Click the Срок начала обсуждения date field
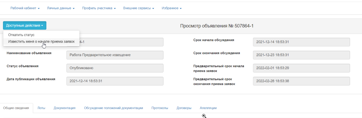 click(x=301, y=42)
